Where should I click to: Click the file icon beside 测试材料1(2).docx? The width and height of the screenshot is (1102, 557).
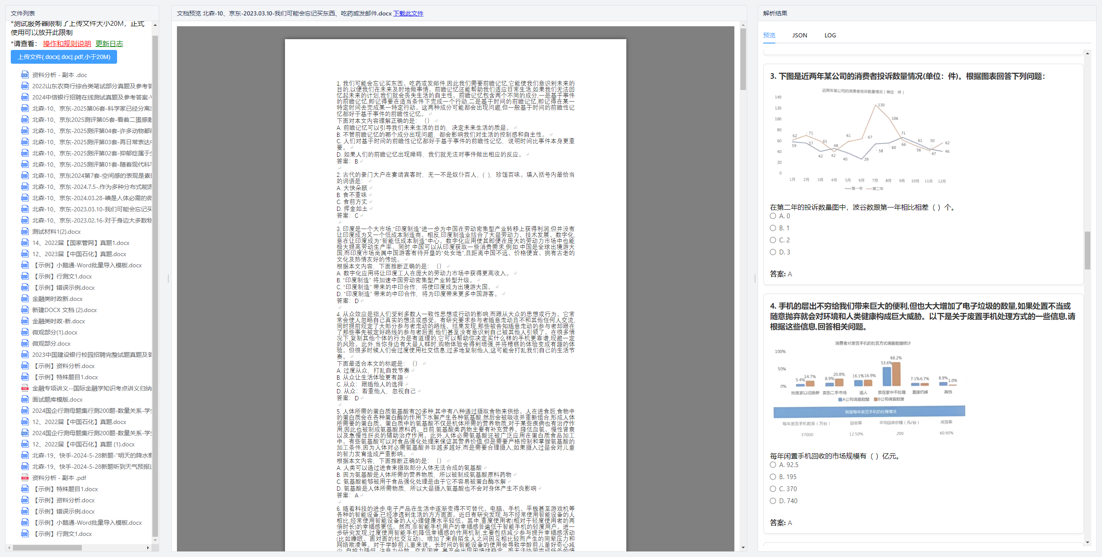(25, 232)
